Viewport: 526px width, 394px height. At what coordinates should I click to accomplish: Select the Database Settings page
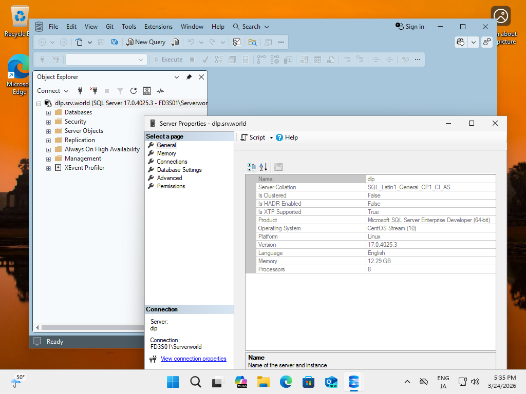tap(179, 170)
